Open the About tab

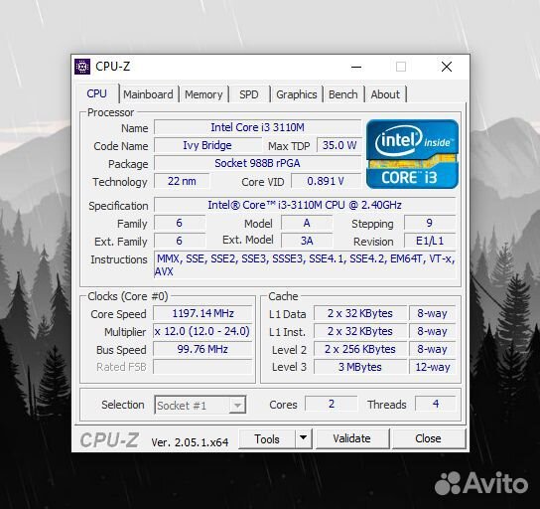[x=385, y=94]
